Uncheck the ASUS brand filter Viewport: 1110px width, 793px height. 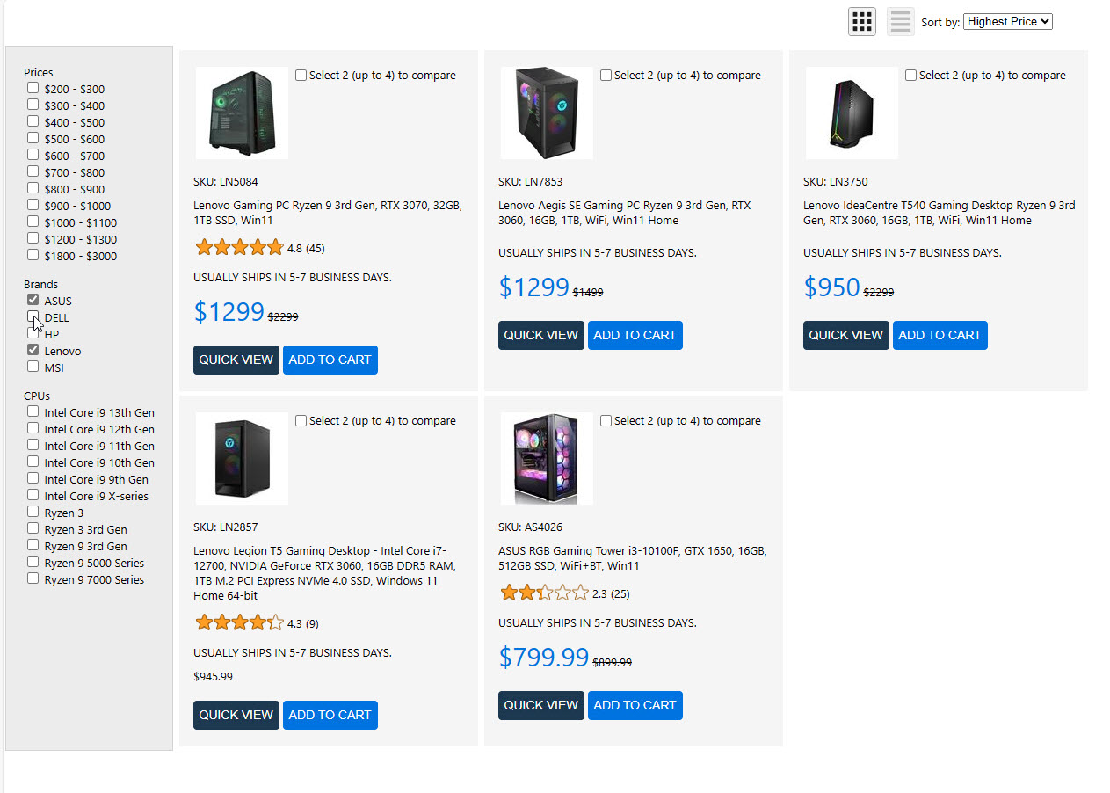click(33, 300)
